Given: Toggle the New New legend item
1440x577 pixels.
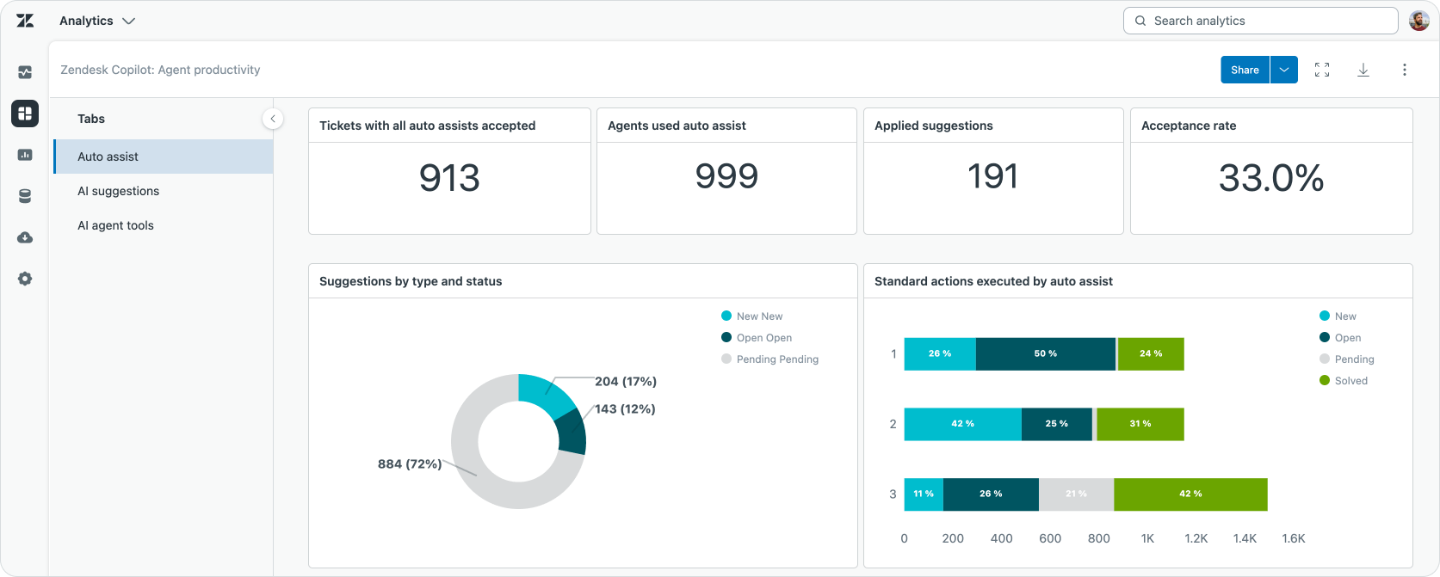Looking at the screenshot, I should (x=752, y=316).
